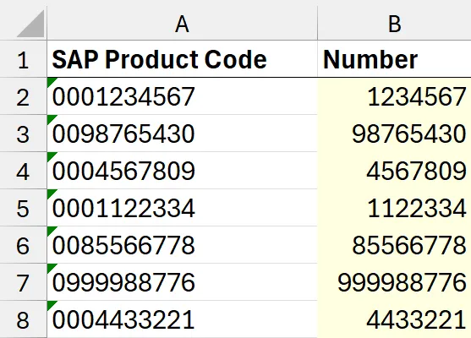471x338 pixels.
Task: Select cell containing 0999988776
Action: pyautogui.click(x=183, y=282)
